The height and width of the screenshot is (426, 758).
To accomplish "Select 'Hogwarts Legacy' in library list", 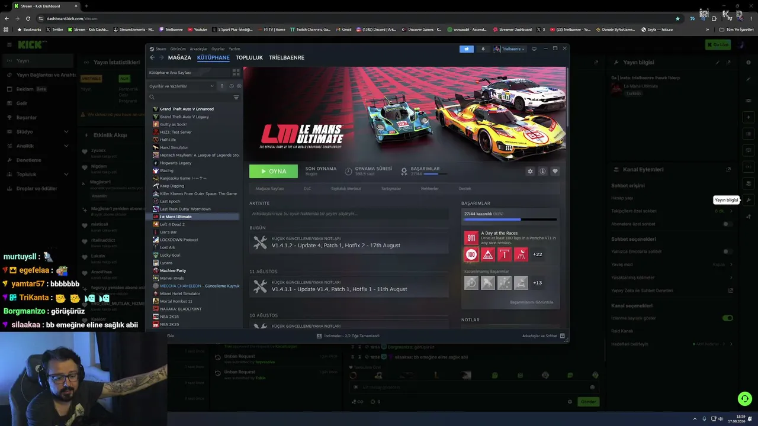I will point(175,163).
